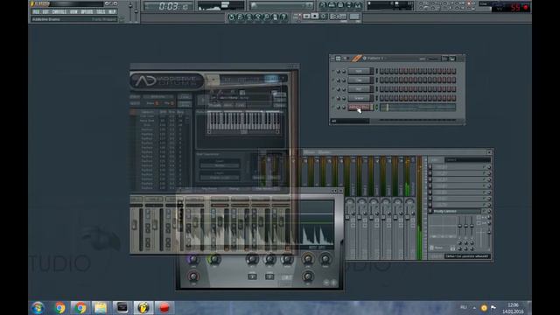Toggle the first step of the Kick row

tap(381, 72)
